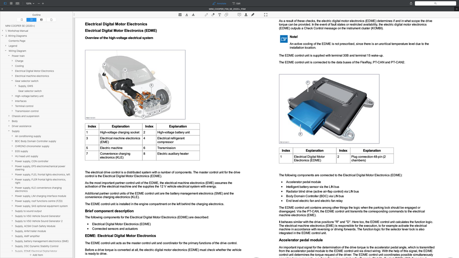Select the eraser tool
This screenshot has width=459, height=258.
coord(213,15)
